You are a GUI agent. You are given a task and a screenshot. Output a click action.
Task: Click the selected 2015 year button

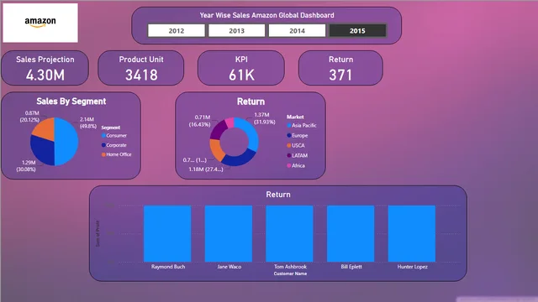pos(357,31)
